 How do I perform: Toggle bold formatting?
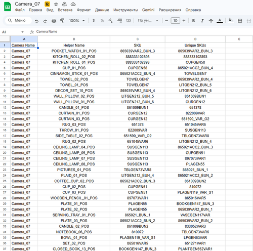193,21
